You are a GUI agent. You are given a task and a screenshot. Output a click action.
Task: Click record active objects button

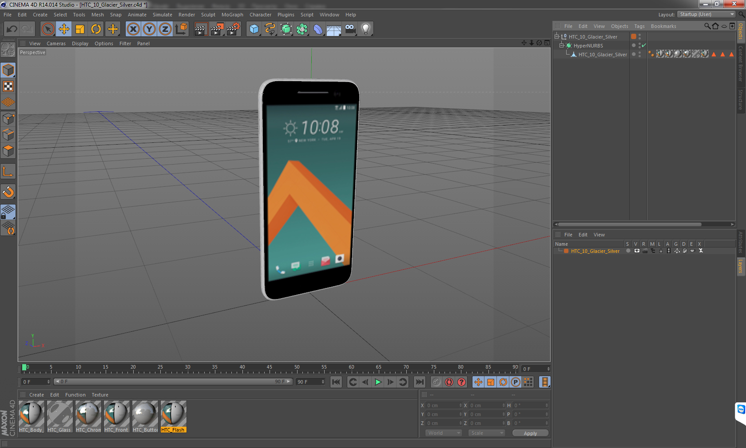click(x=436, y=382)
